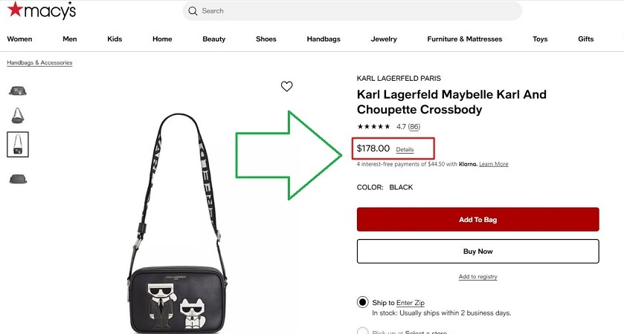Select the first bag thumbnail

pyautogui.click(x=17, y=91)
